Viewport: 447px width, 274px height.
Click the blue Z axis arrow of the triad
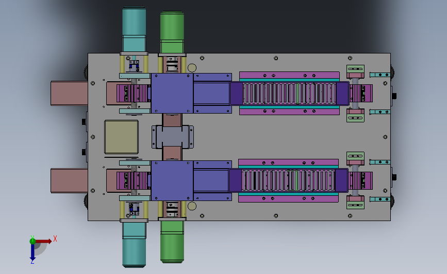pos(32,252)
